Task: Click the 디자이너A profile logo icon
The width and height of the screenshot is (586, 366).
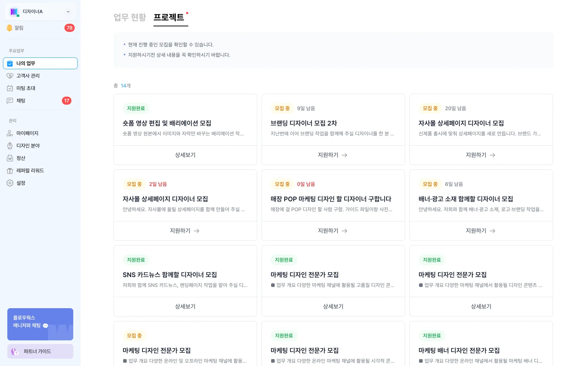Action: tap(14, 12)
